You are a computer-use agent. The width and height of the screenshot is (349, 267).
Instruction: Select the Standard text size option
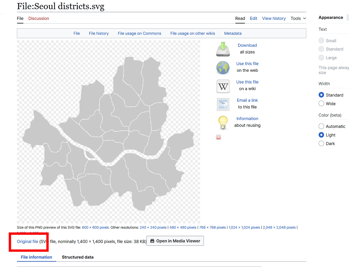[321, 49]
